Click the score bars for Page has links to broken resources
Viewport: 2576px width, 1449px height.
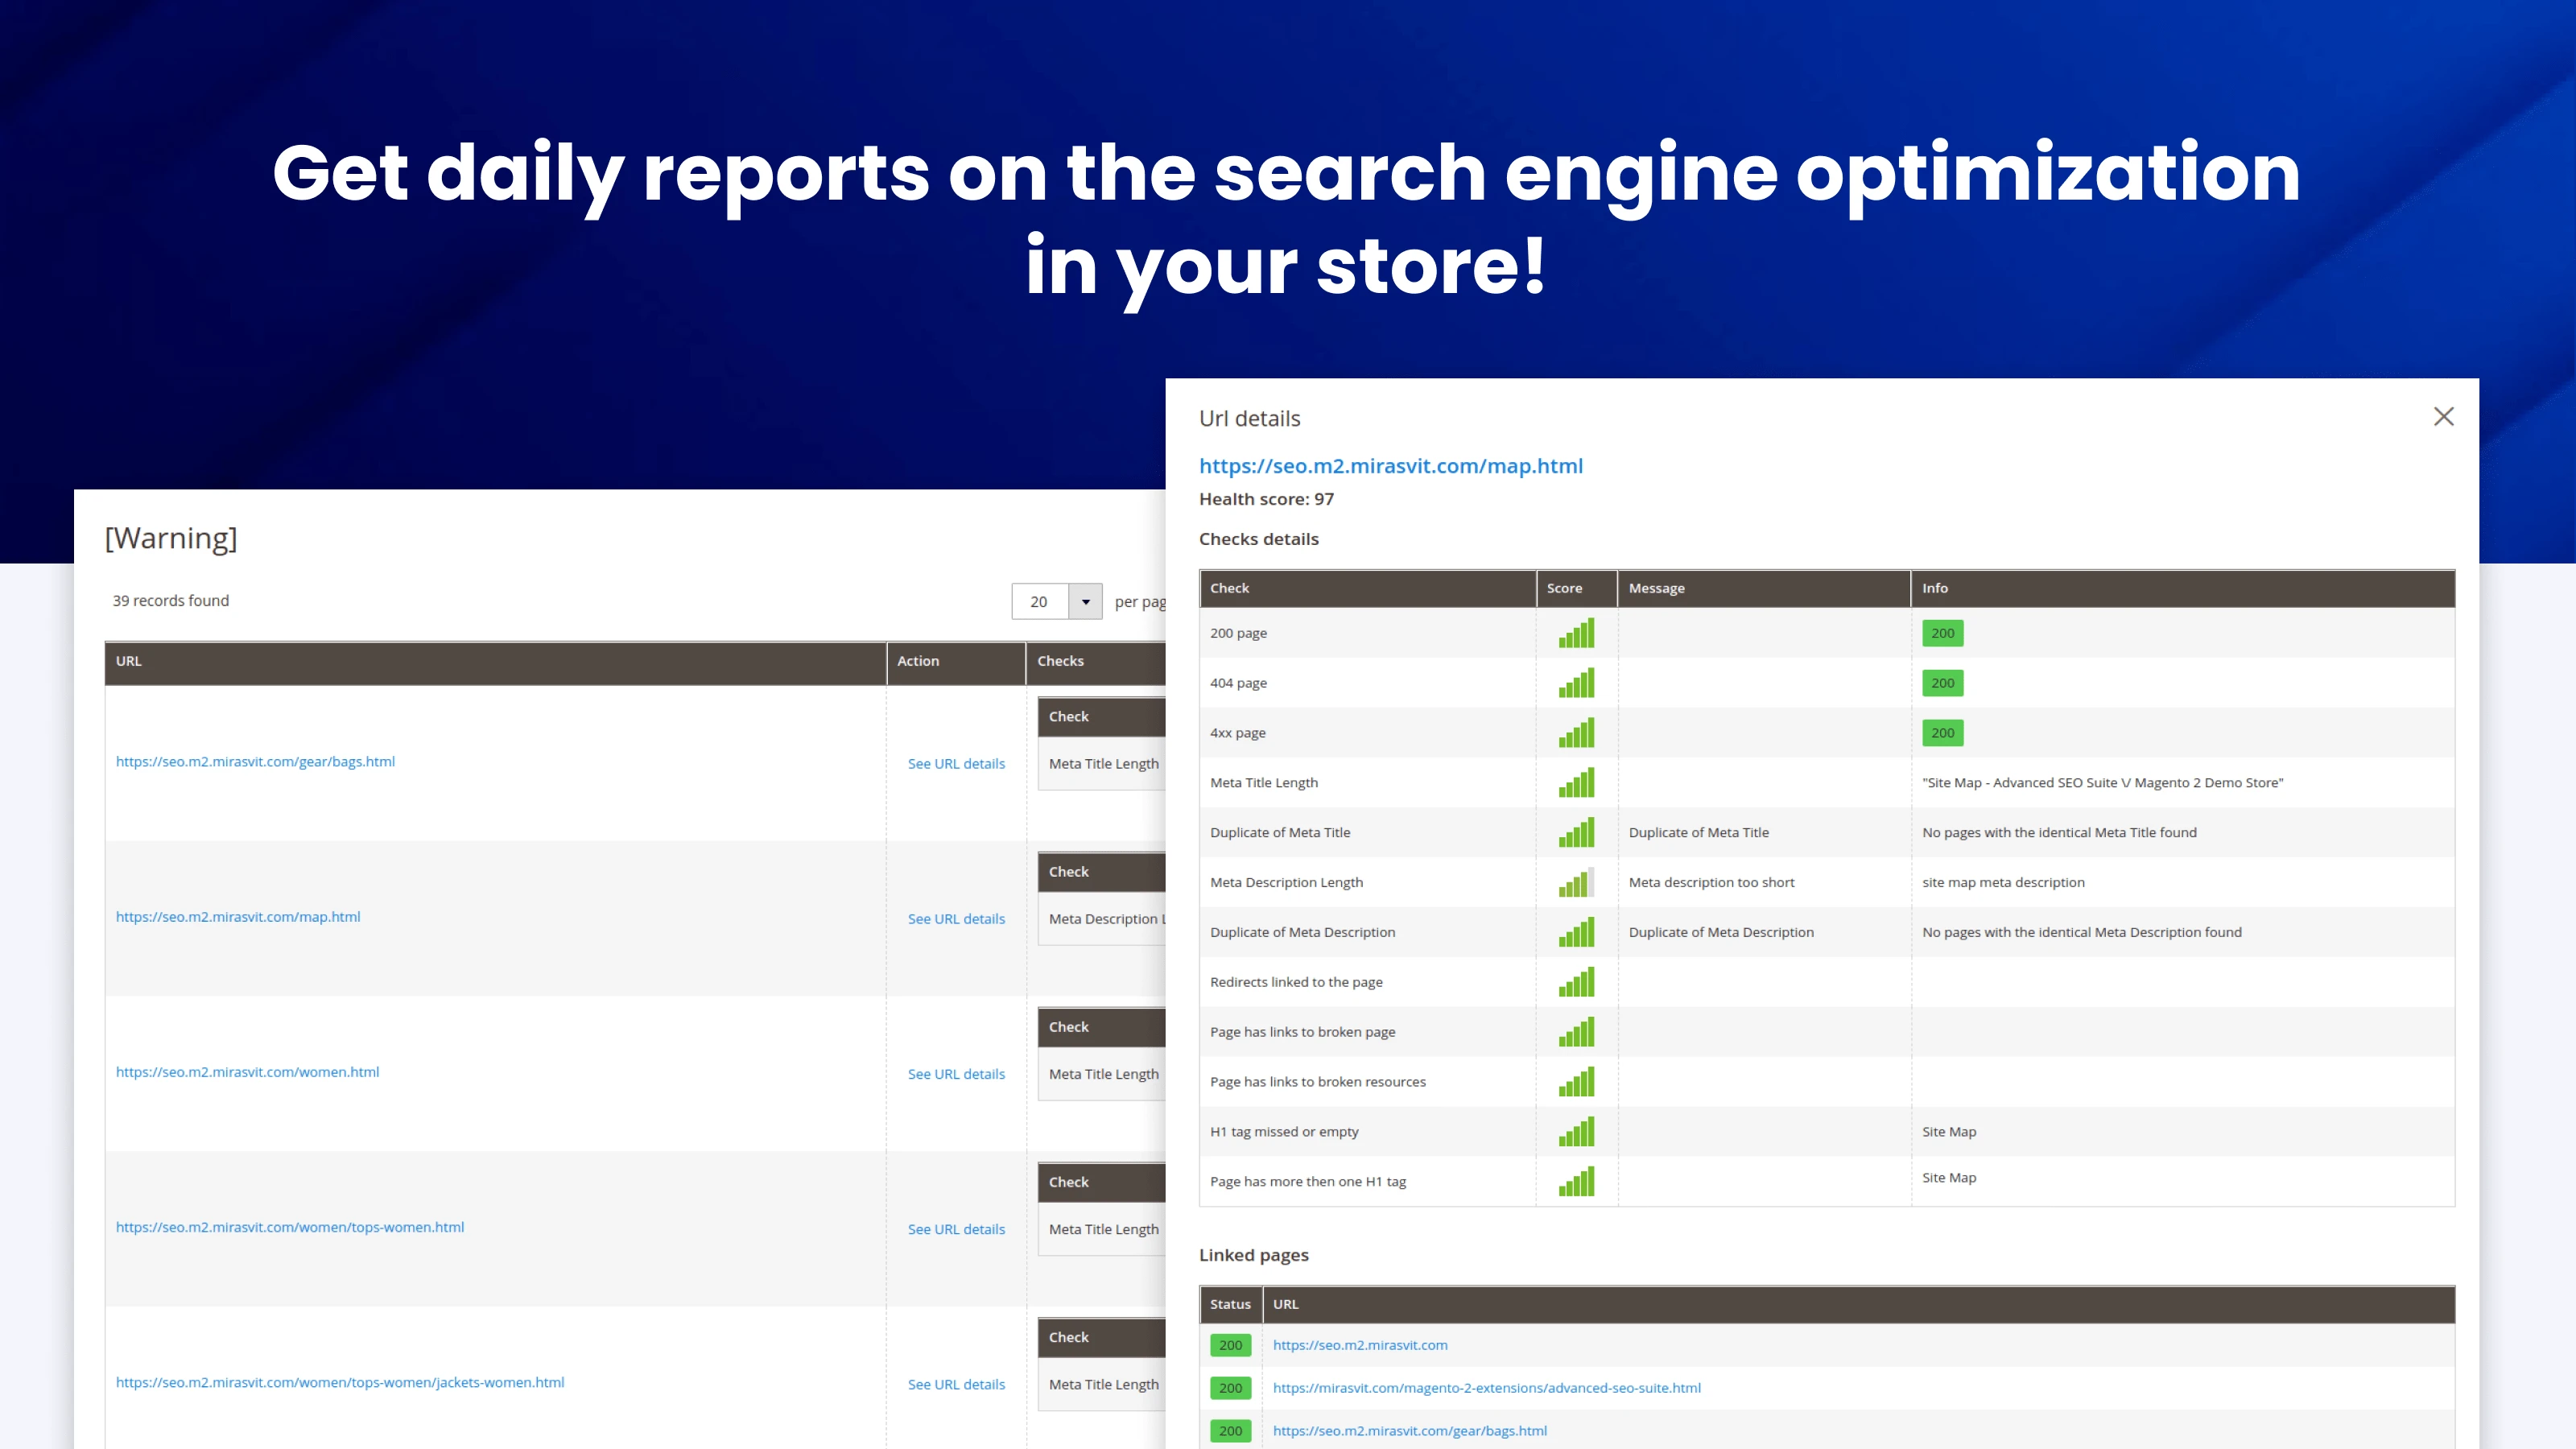pyautogui.click(x=1576, y=1081)
